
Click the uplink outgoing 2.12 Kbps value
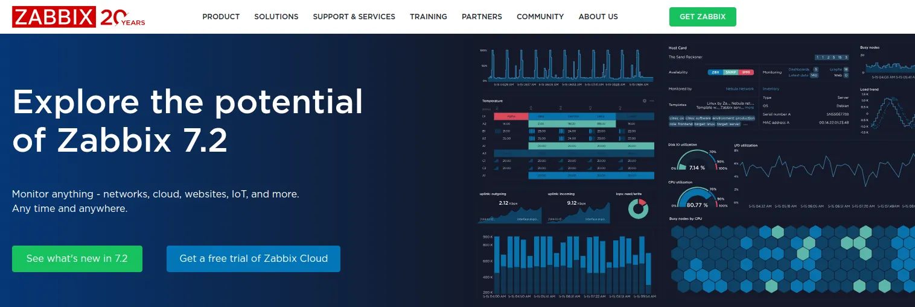[x=509, y=203]
